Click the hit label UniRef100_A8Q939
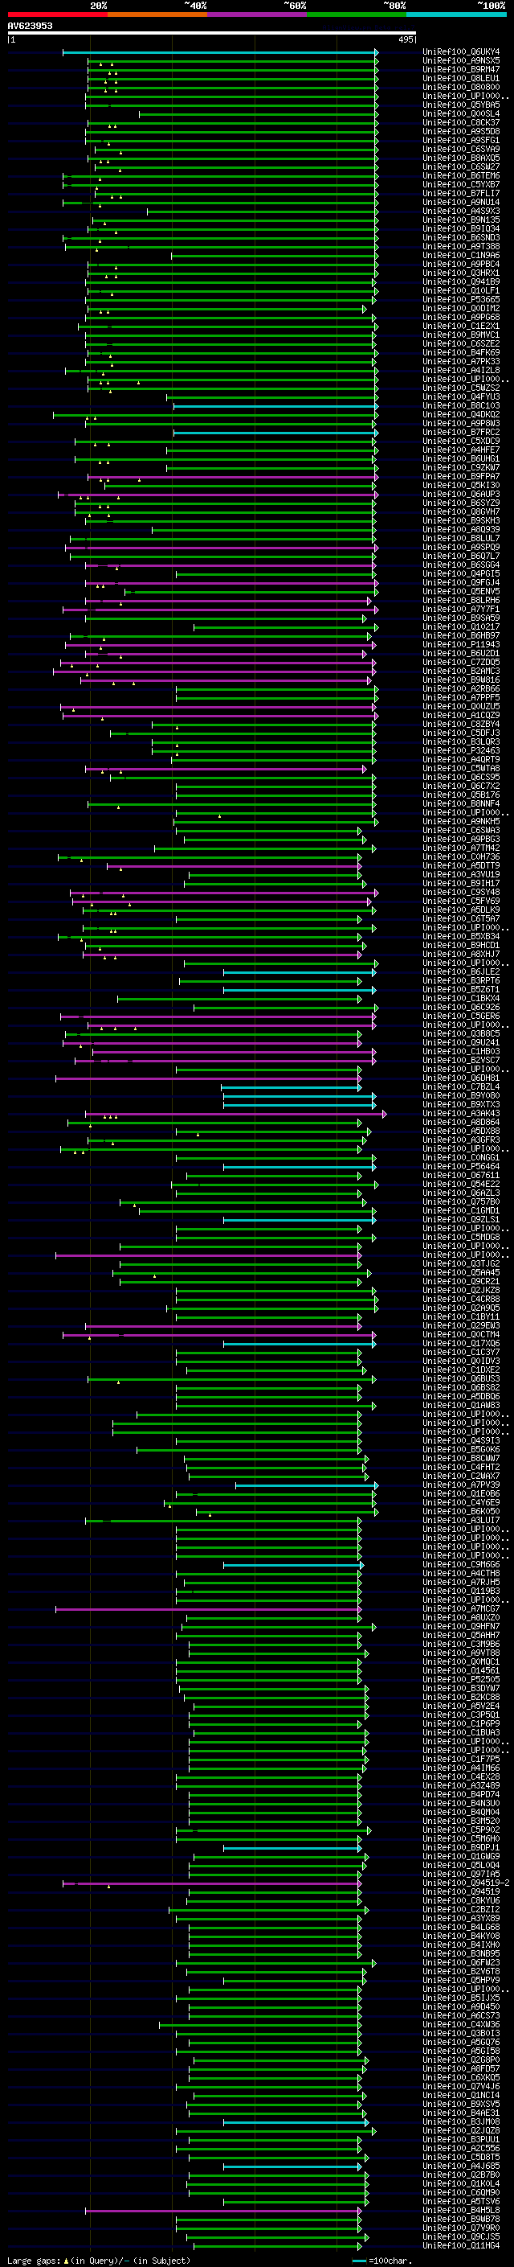The image size is (514, 2267). coord(461,530)
